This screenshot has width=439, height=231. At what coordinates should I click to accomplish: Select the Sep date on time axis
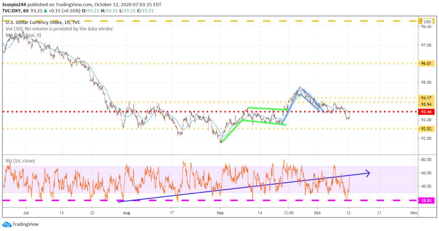point(220,212)
